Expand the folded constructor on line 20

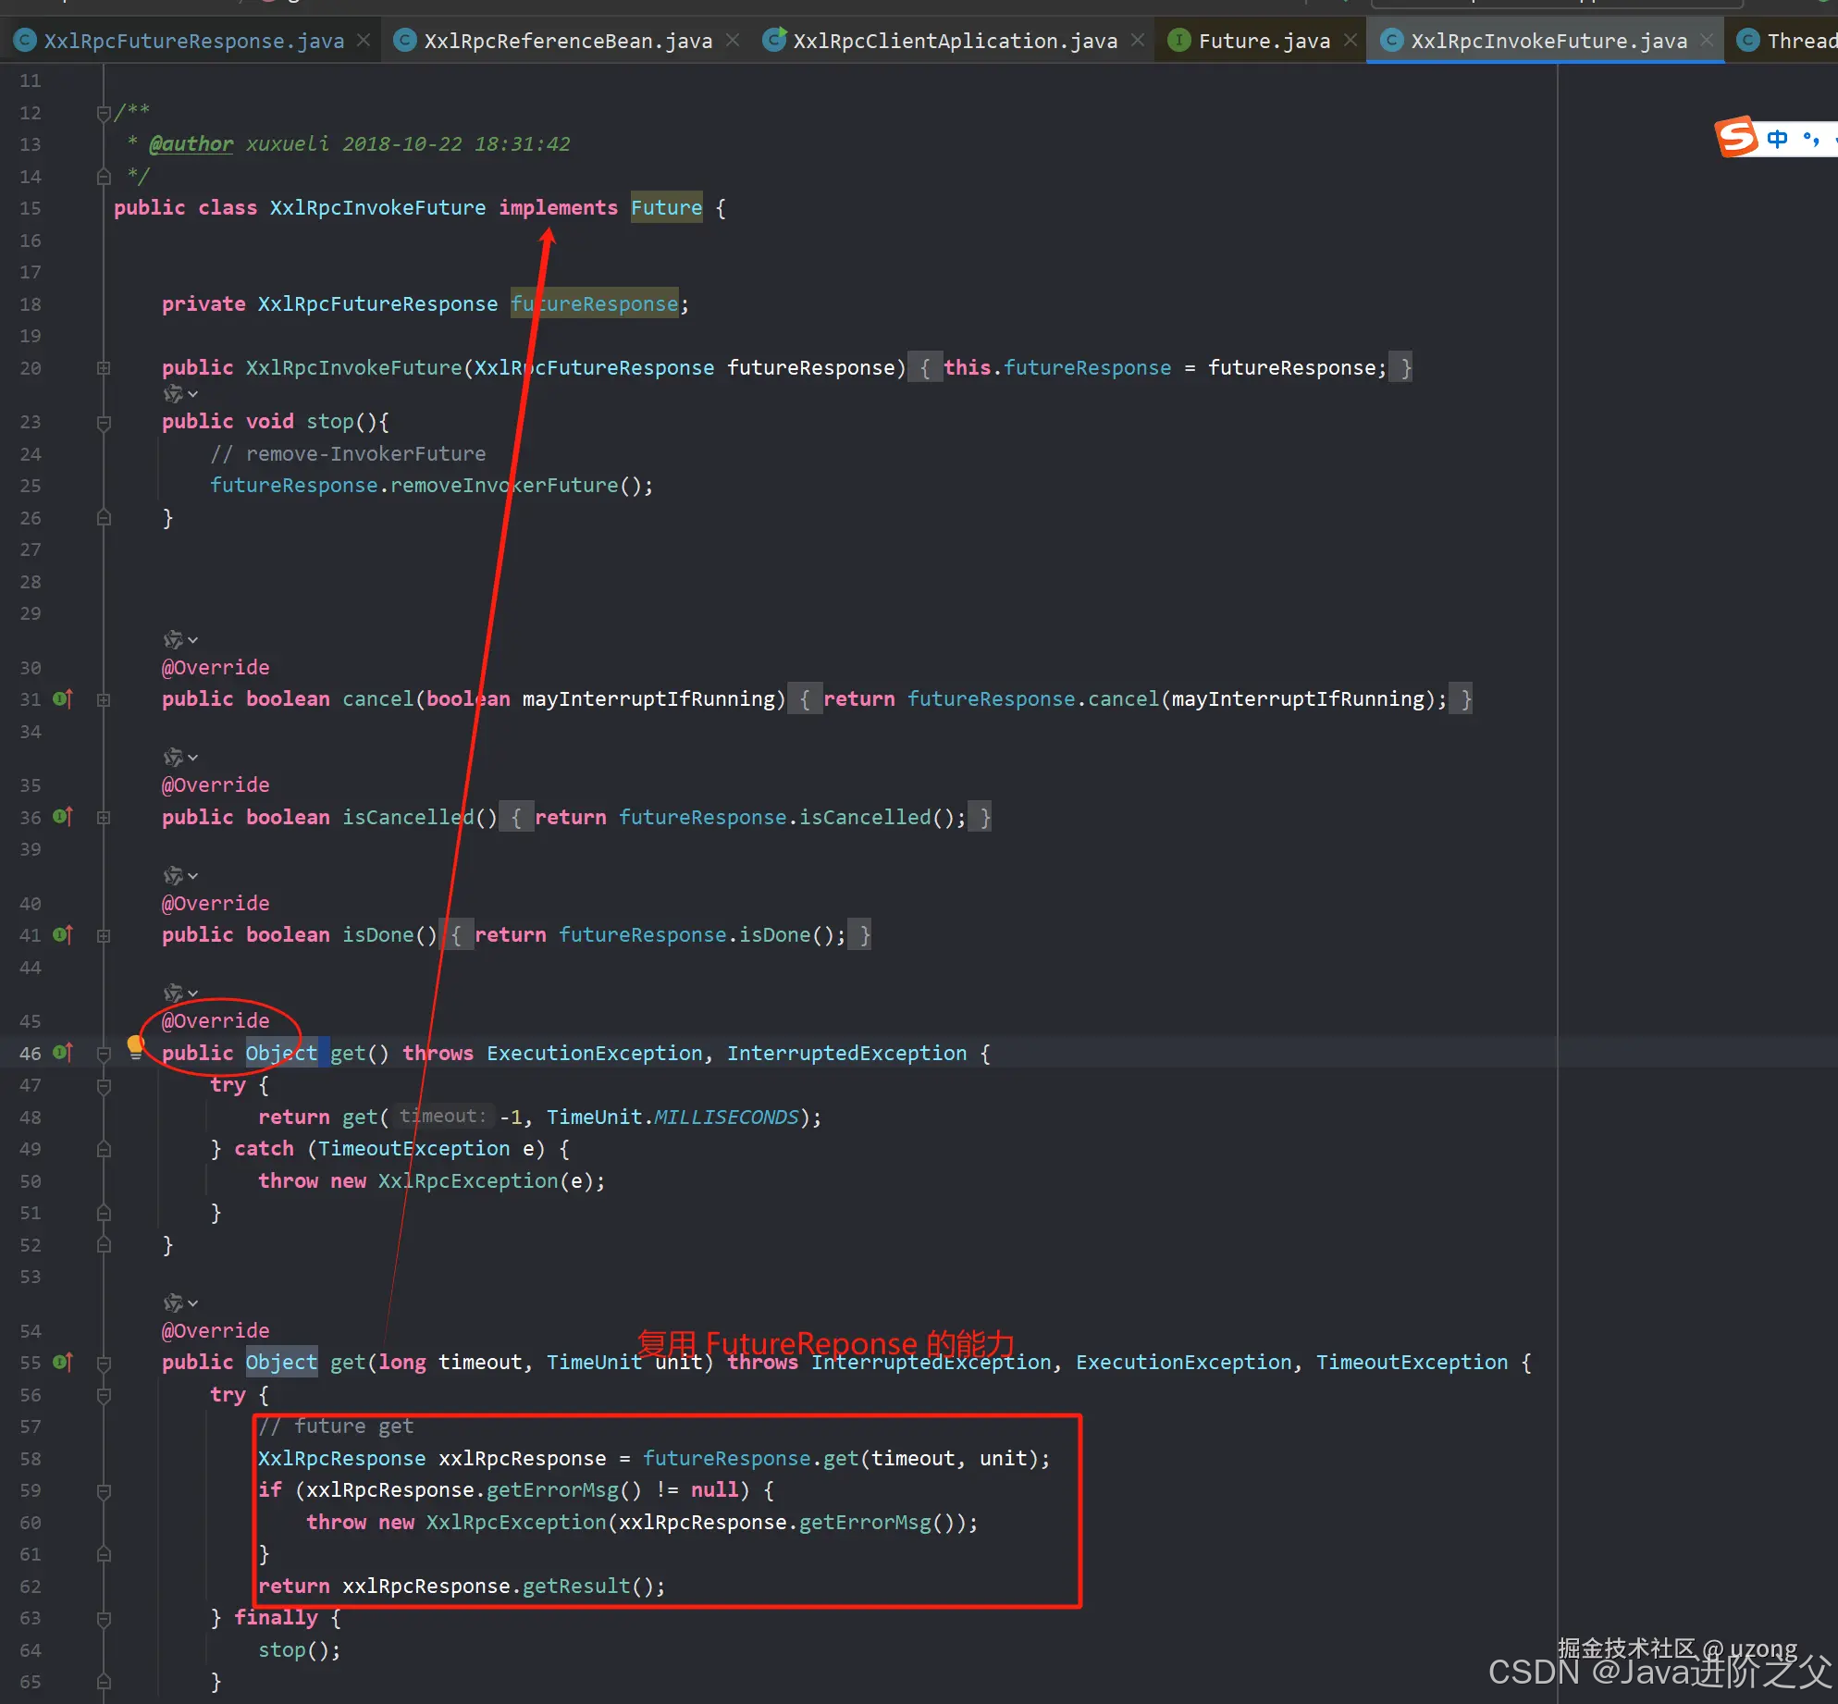(x=104, y=368)
